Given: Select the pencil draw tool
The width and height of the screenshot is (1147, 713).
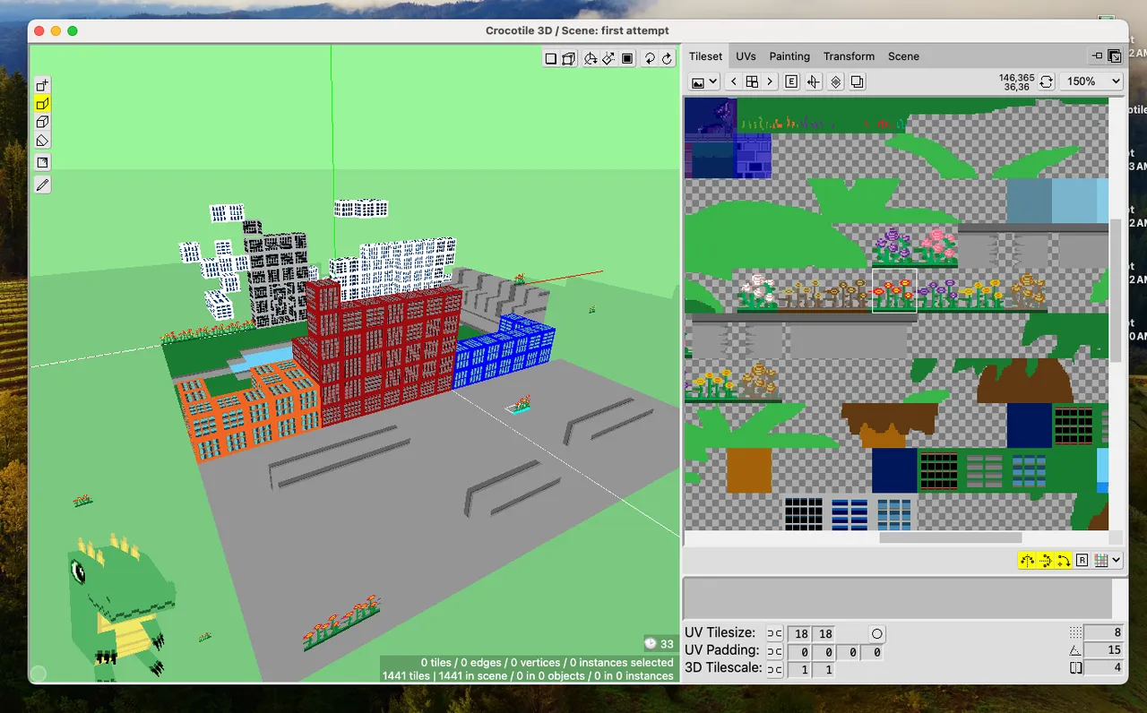Looking at the screenshot, I should click(x=42, y=185).
